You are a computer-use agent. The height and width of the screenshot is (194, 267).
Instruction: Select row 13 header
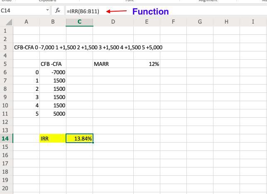tap(6, 130)
